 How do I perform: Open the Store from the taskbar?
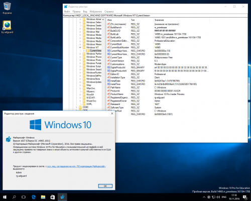[53, 197]
